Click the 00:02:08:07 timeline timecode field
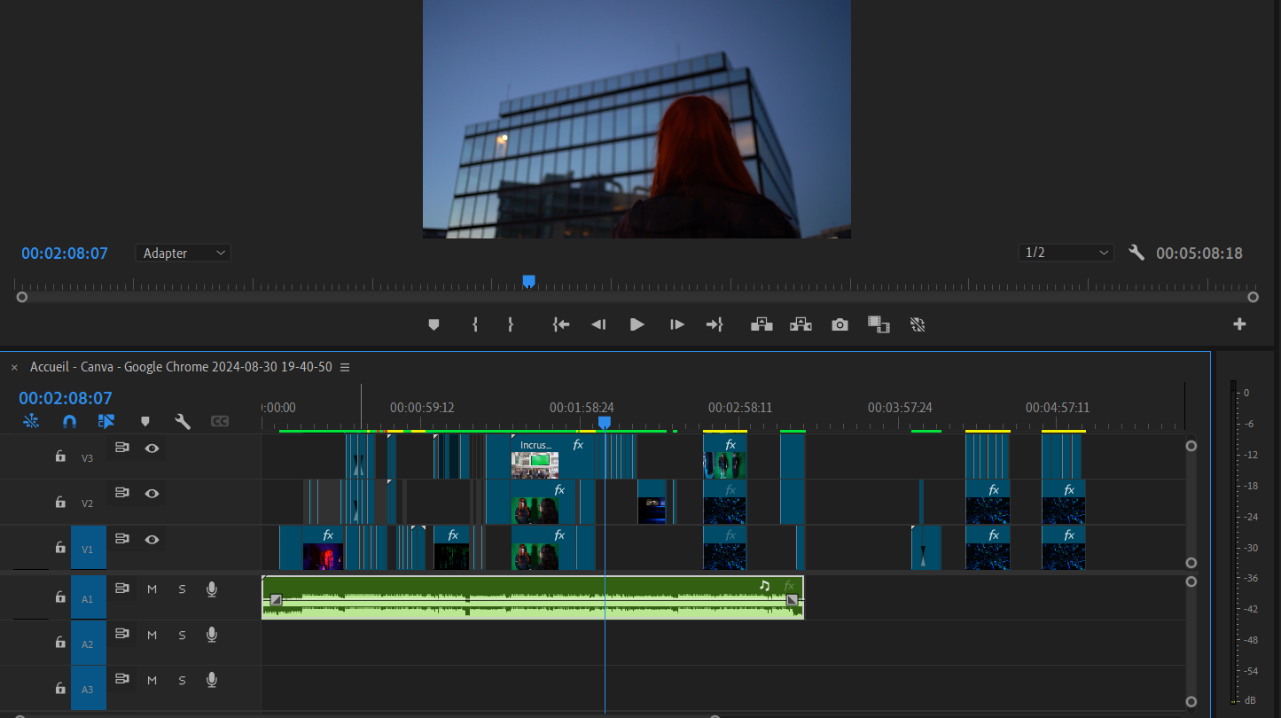1281x718 pixels. pyautogui.click(x=66, y=398)
